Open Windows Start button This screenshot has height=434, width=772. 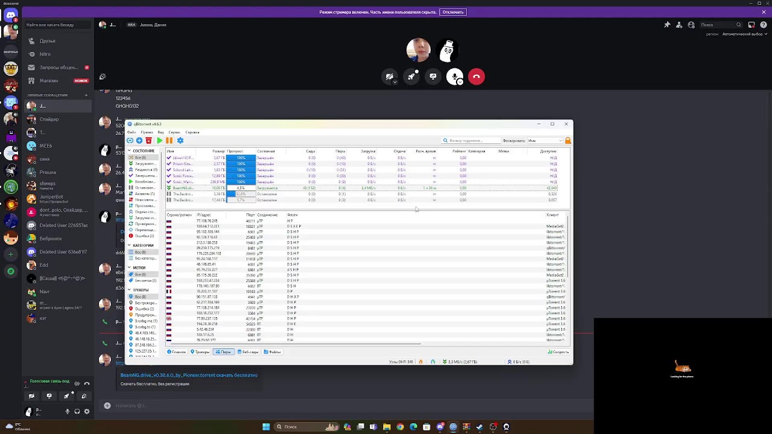pos(266,427)
